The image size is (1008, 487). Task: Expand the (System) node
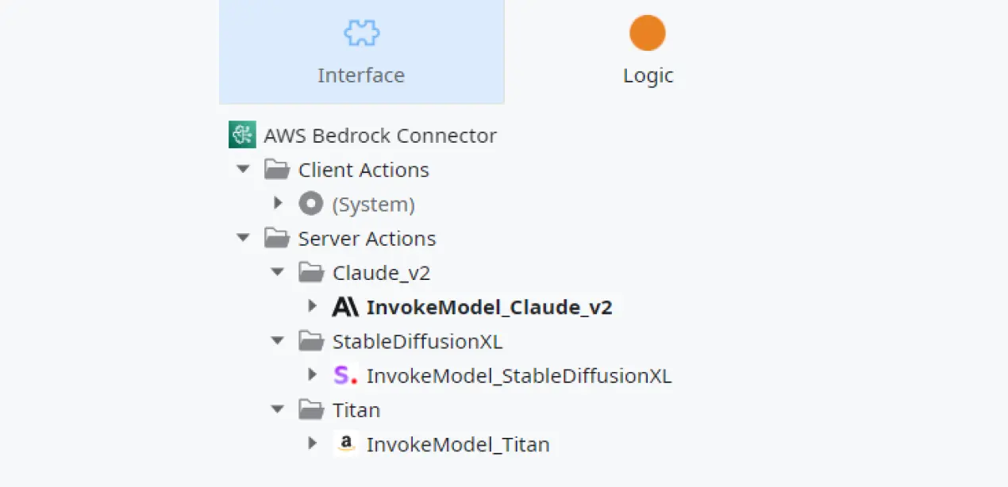click(x=278, y=203)
